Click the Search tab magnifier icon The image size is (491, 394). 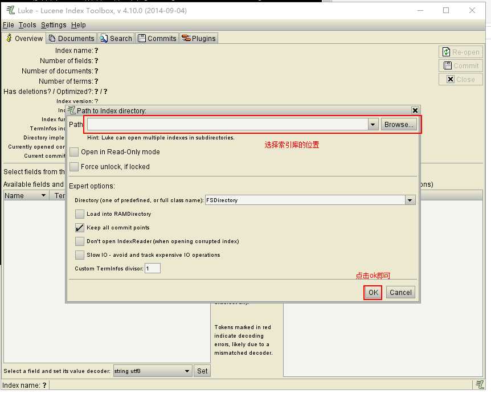(x=104, y=39)
